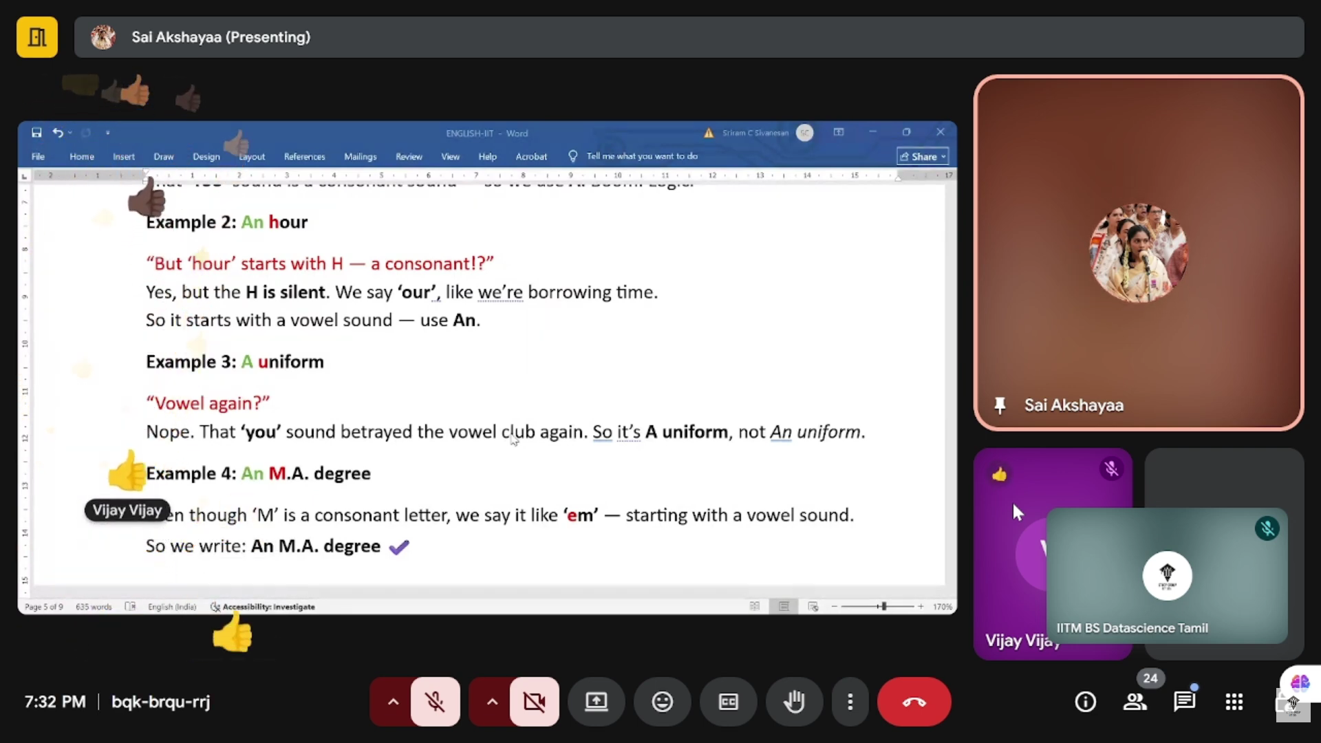Unmute the microphone

[x=435, y=702]
